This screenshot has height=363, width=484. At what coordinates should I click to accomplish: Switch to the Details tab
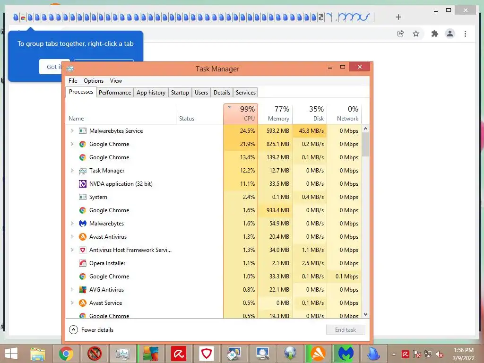tap(222, 93)
